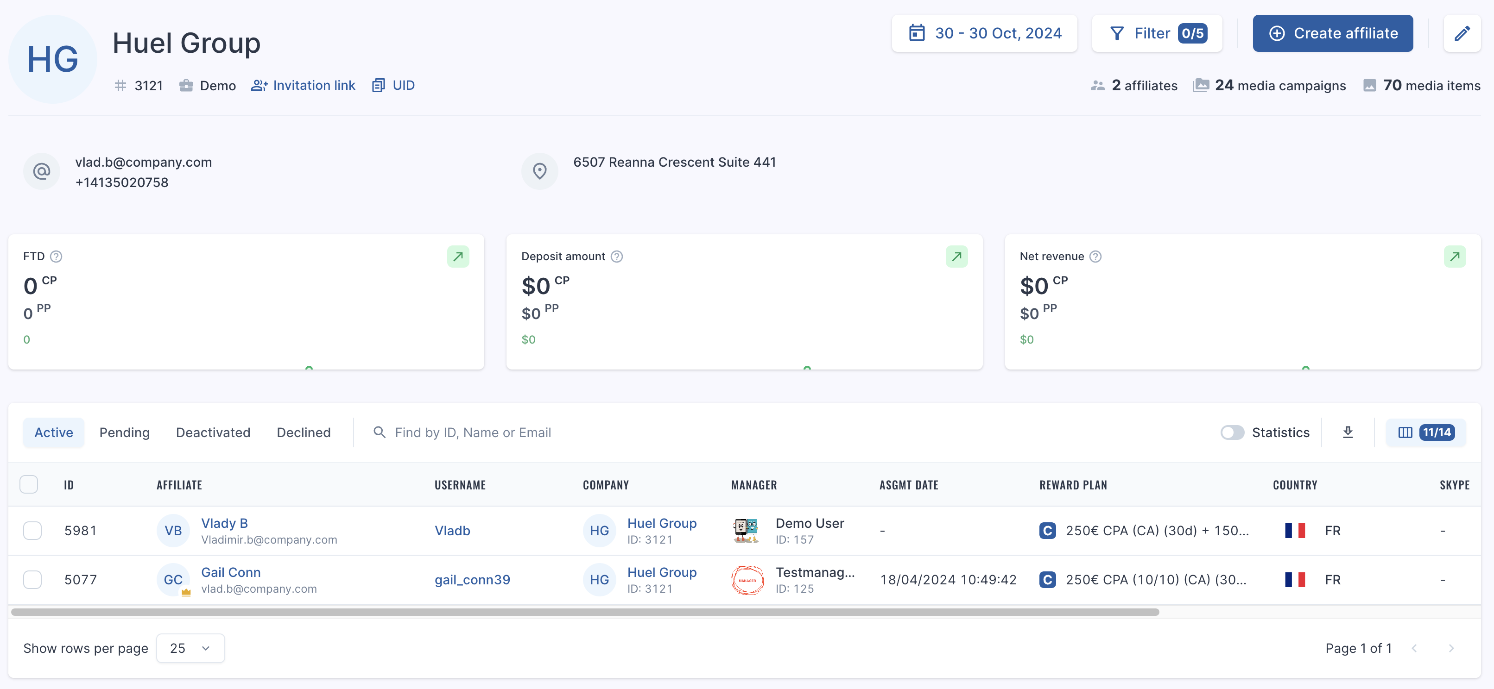Click the horizontal table scrollbar

point(585,612)
